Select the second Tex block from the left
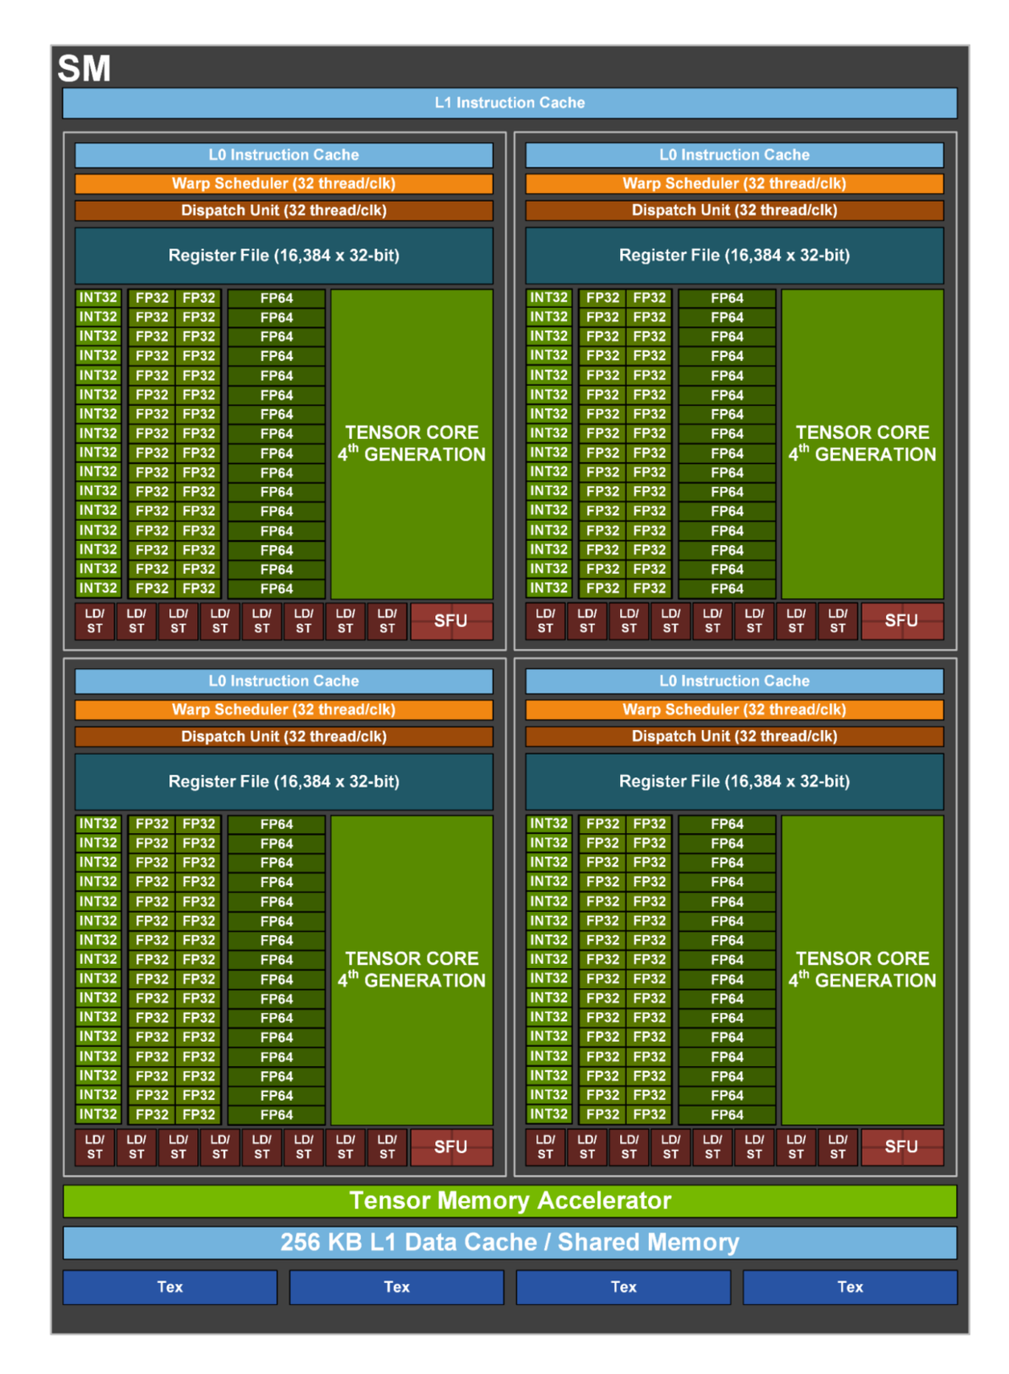Screen dimensions: 1009x1374 [x=396, y=1287]
